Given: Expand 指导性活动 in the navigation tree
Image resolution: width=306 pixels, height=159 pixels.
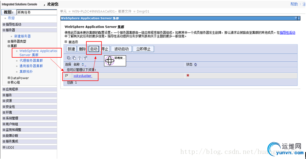Looking at the screenshot, I should [x=4, y=24].
